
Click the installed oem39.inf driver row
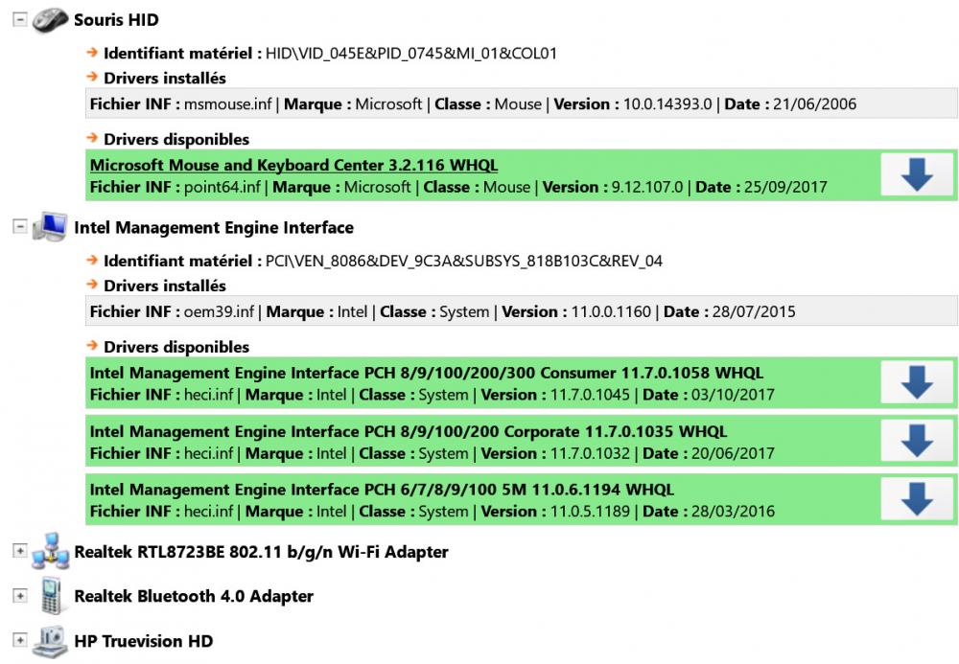(521, 311)
